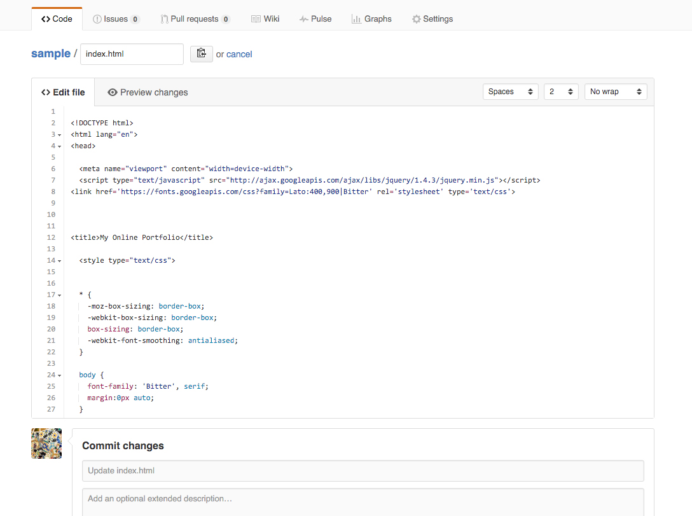Open the Code tab
Image resolution: width=692 pixels, height=516 pixels.
[57, 19]
